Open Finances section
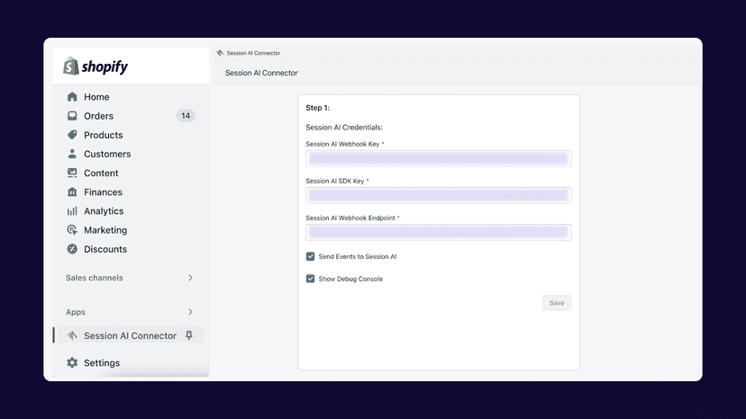This screenshot has width=746, height=419. [103, 192]
